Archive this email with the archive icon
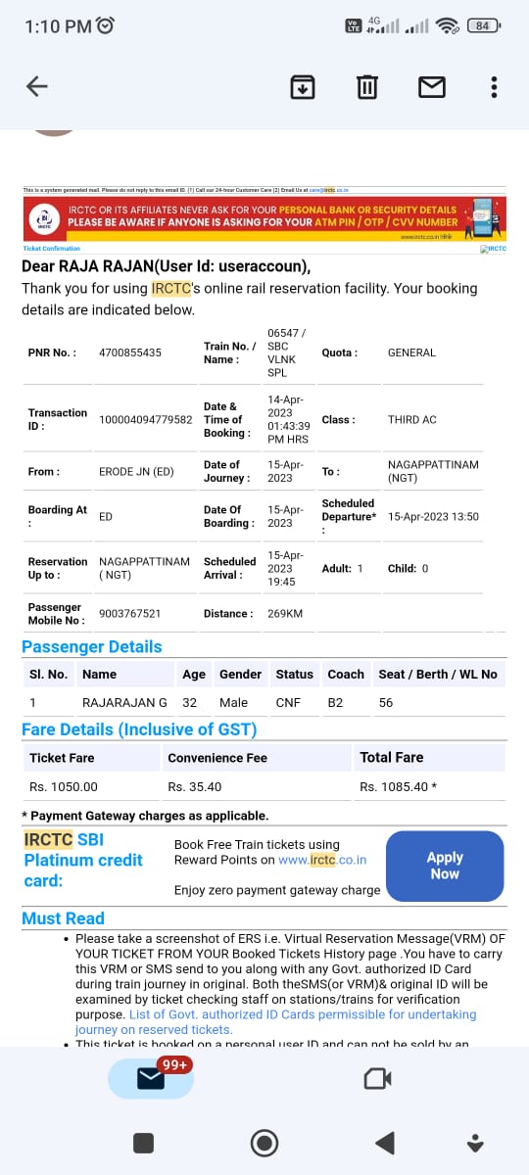 tap(303, 87)
